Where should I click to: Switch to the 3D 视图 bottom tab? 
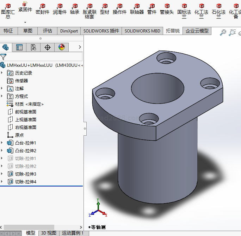pyautogui.click(x=49, y=233)
